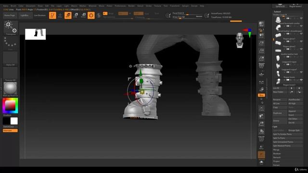Toggle the Qxyz rotation mode button
The height and width of the screenshot is (173, 308).
(261, 95)
